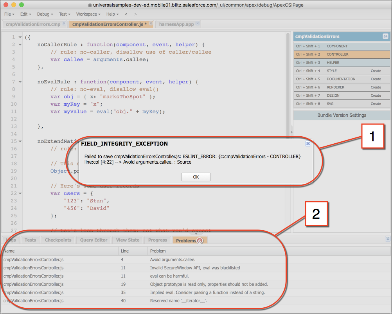Viewport: 392px width, 314px height.
Task: Navigate forward with the > arrow in the menu bar
Action: [x=135, y=14]
